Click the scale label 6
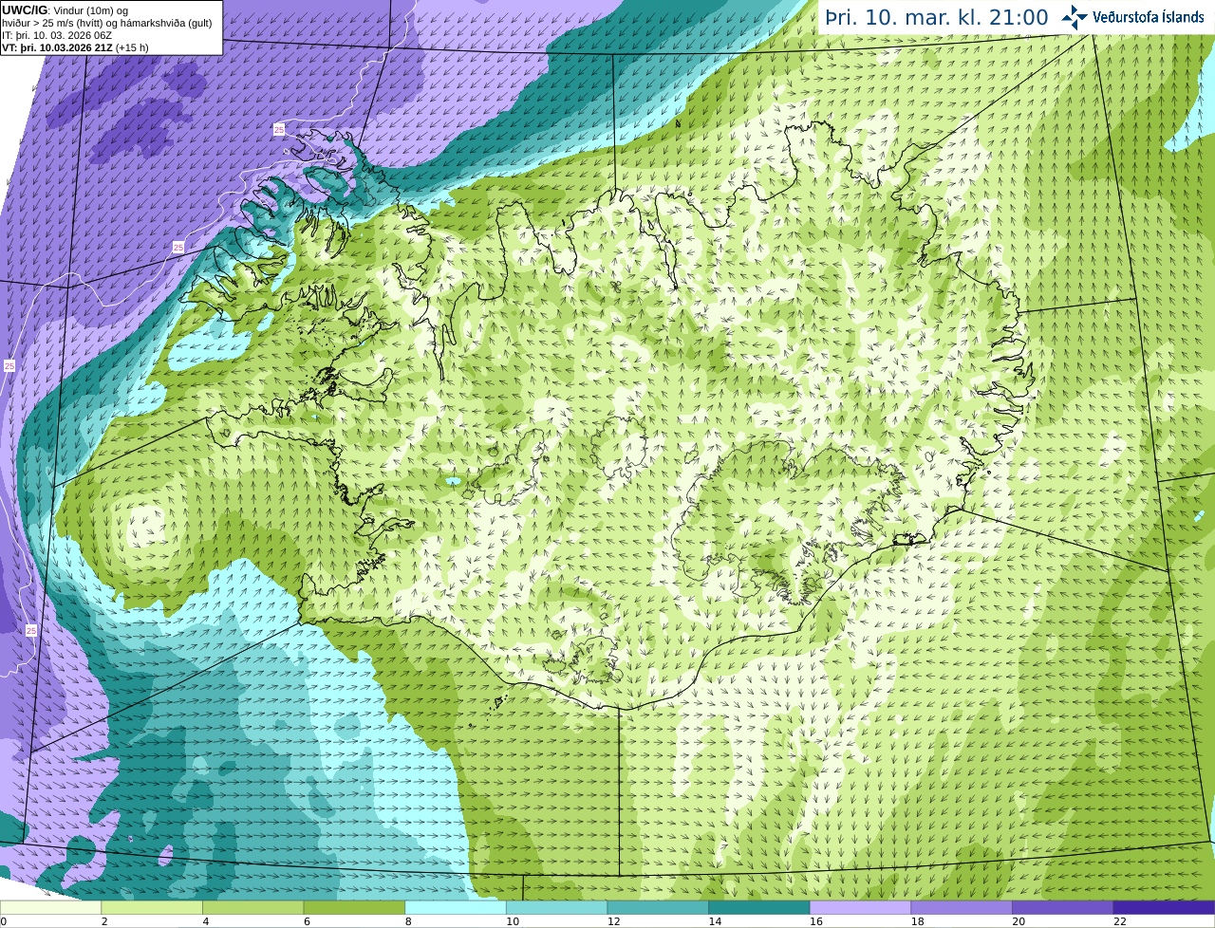Viewport: 1215px width, 928px height. [x=306, y=921]
